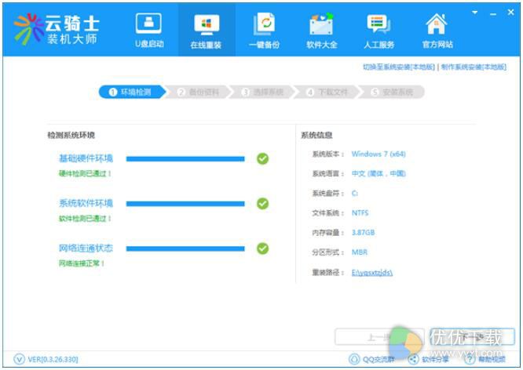Screen dimensions: 523x370
Task: Close the 云骑士 window
Action: coord(510,13)
